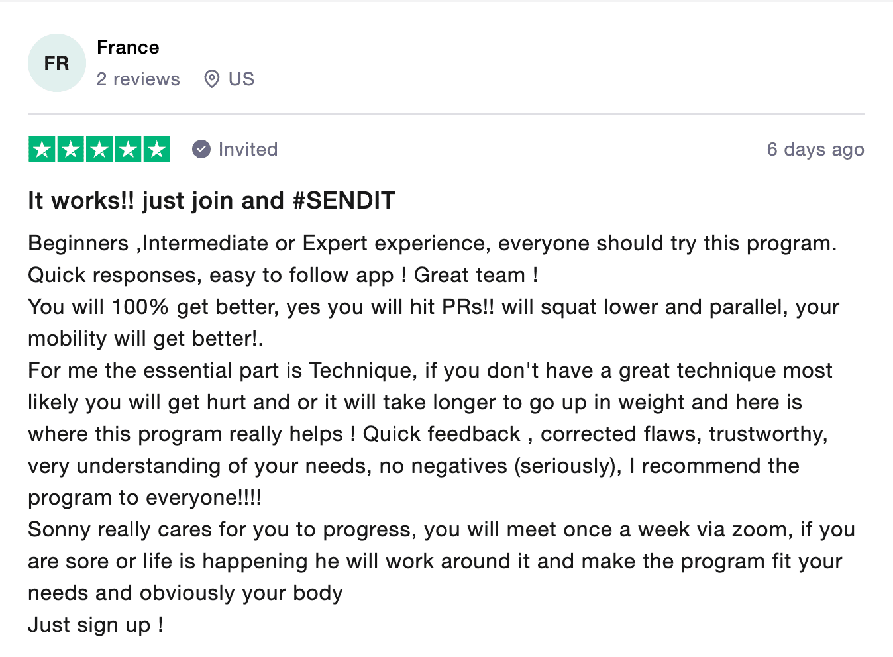
Task: Click the #SENDIT hashtag in title
Action: coord(343,201)
